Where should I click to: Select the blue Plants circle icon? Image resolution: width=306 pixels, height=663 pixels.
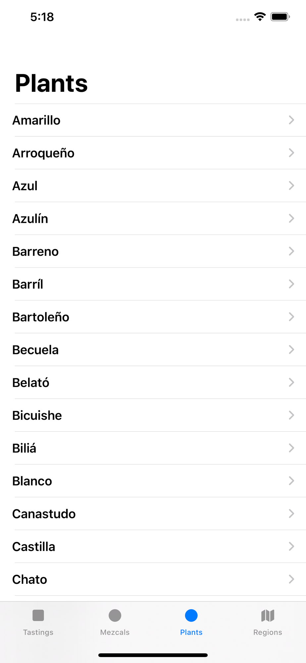click(x=191, y=615)
